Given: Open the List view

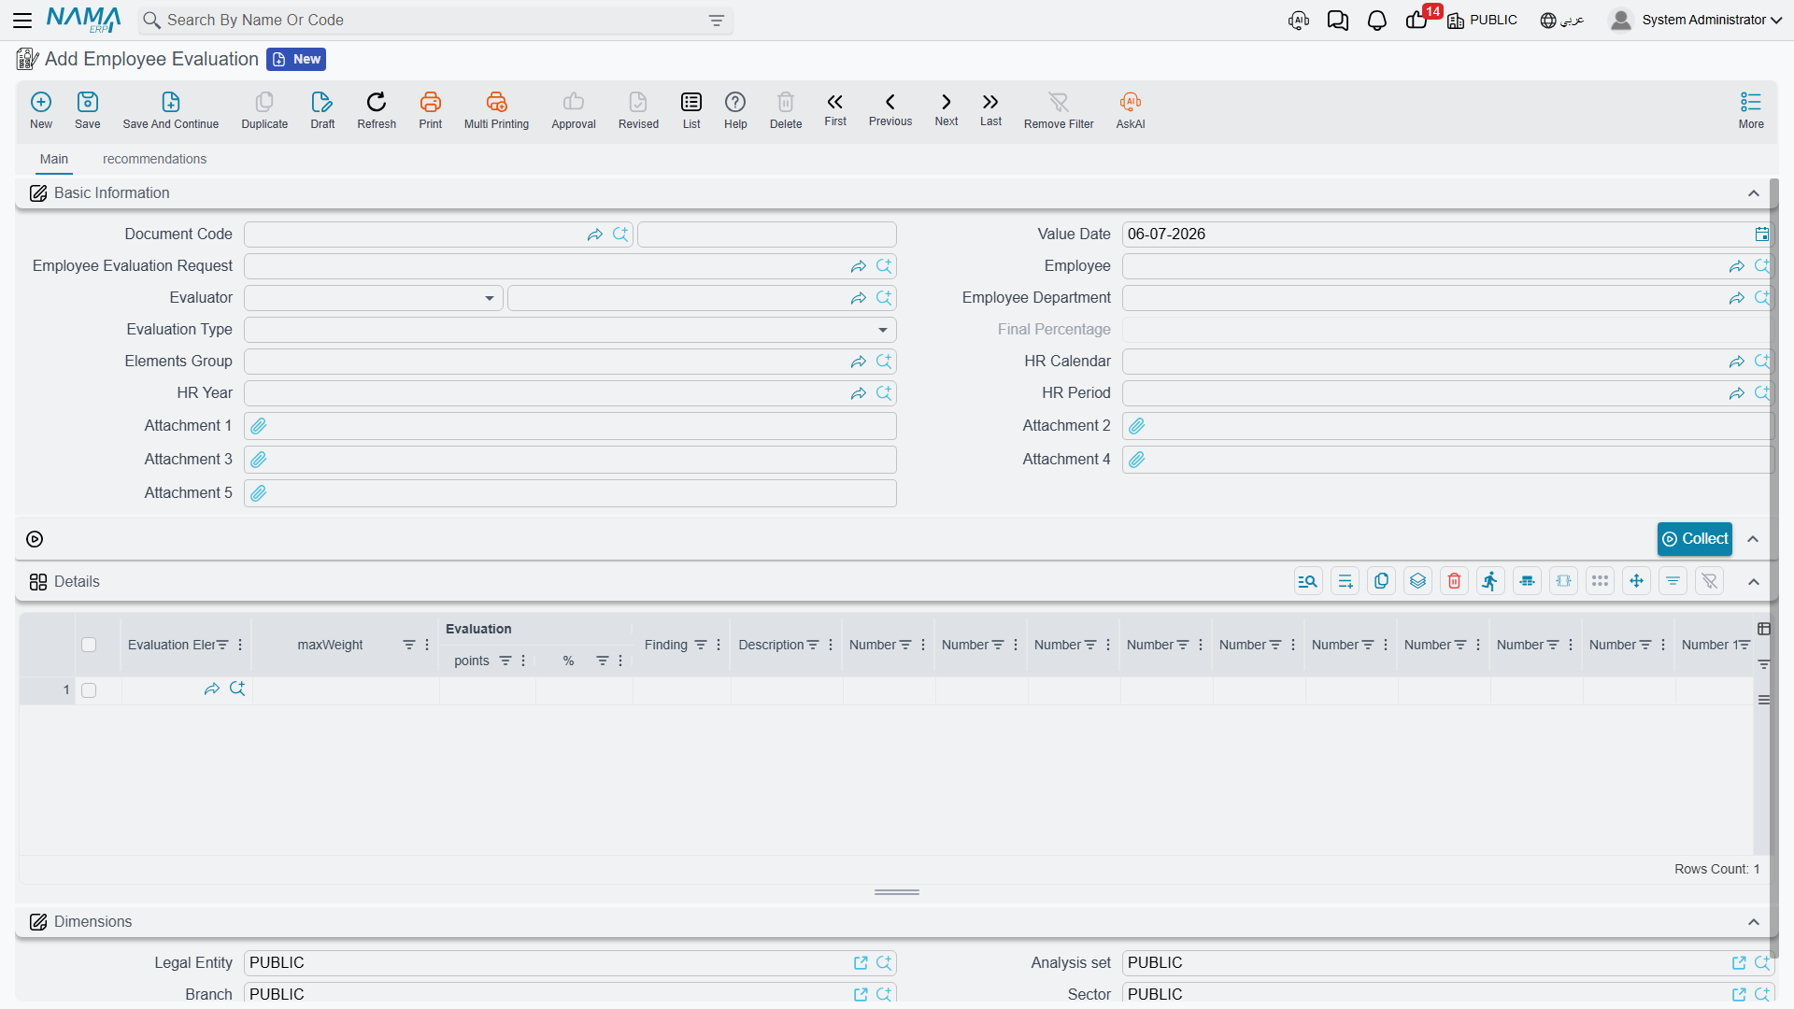Looking at the screenshot, I should pos(691,110).
